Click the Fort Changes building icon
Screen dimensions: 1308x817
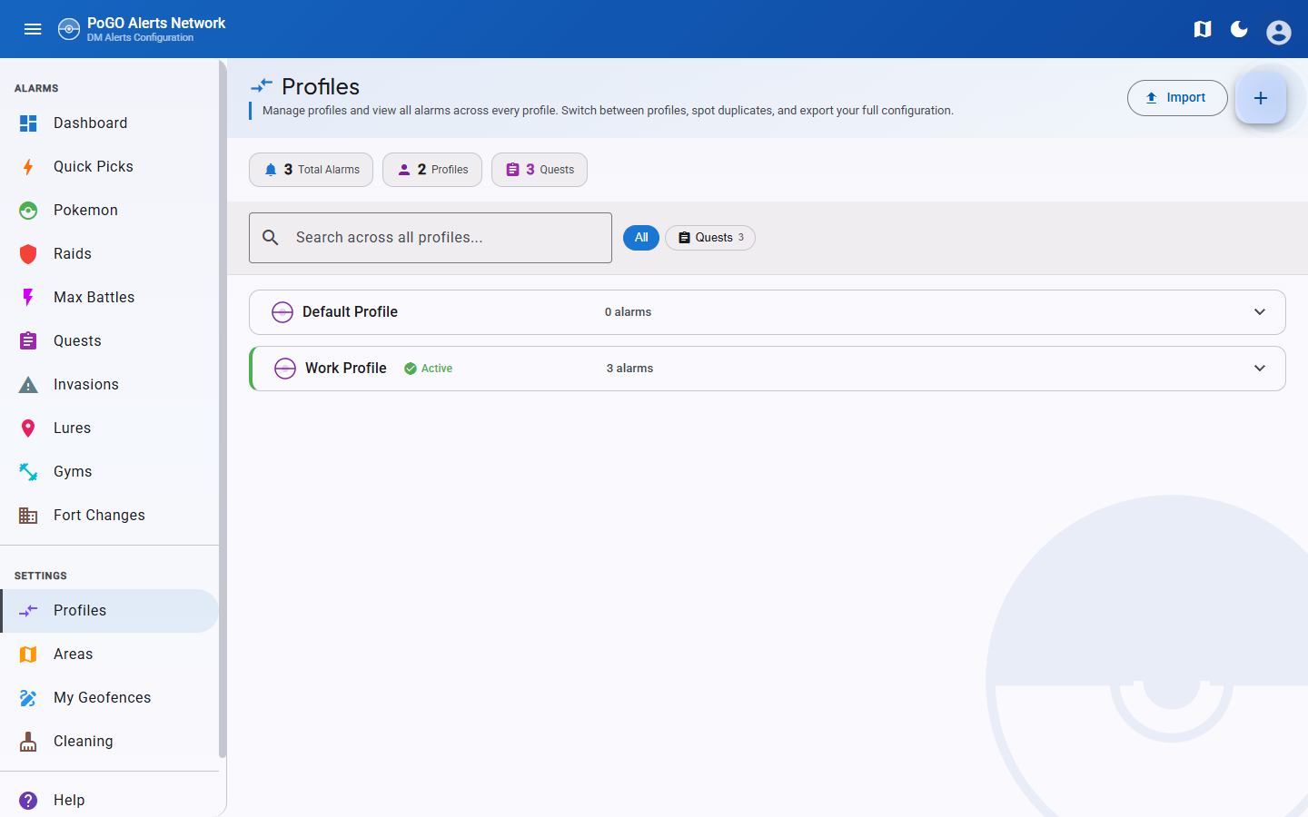coord(28,516)
